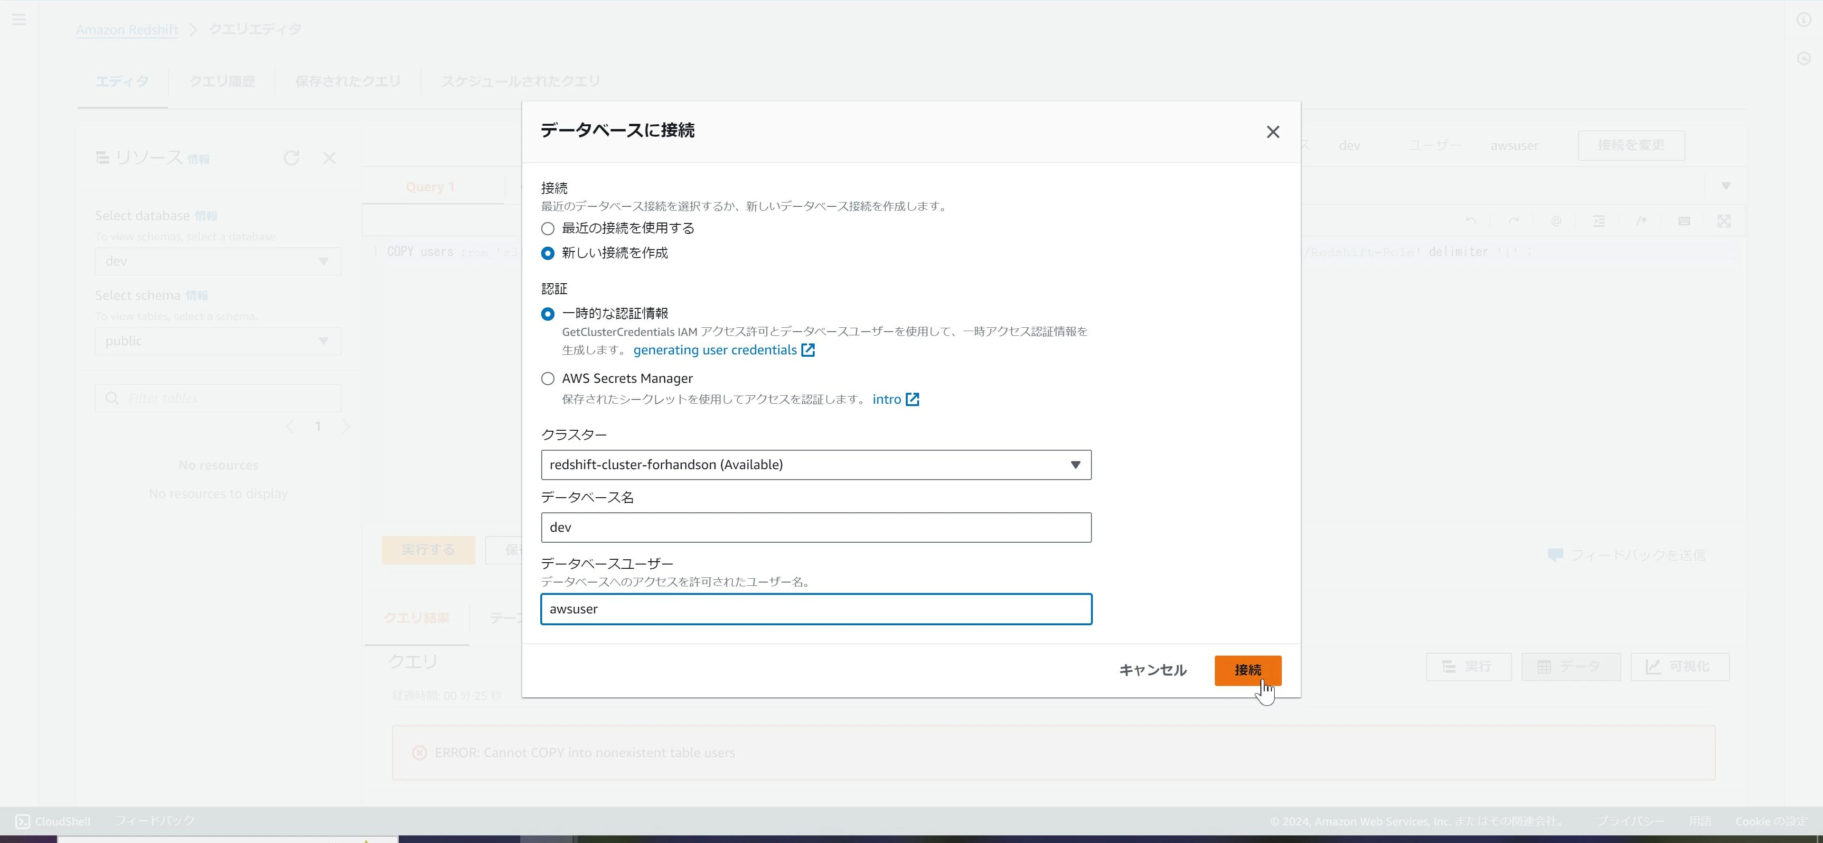
Task: Click フィードバックを送信 feedback link
Action: coord(1626,556)
